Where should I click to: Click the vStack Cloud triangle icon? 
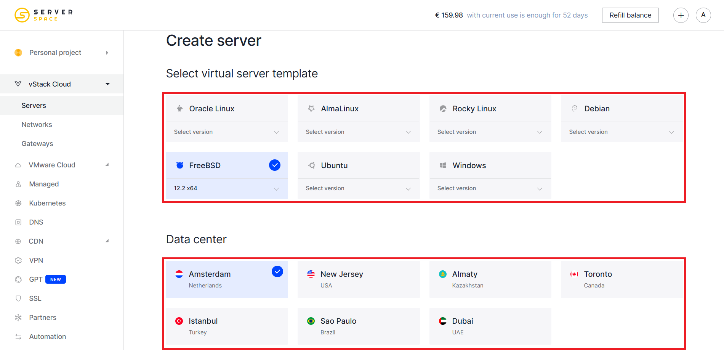(18, 84)
